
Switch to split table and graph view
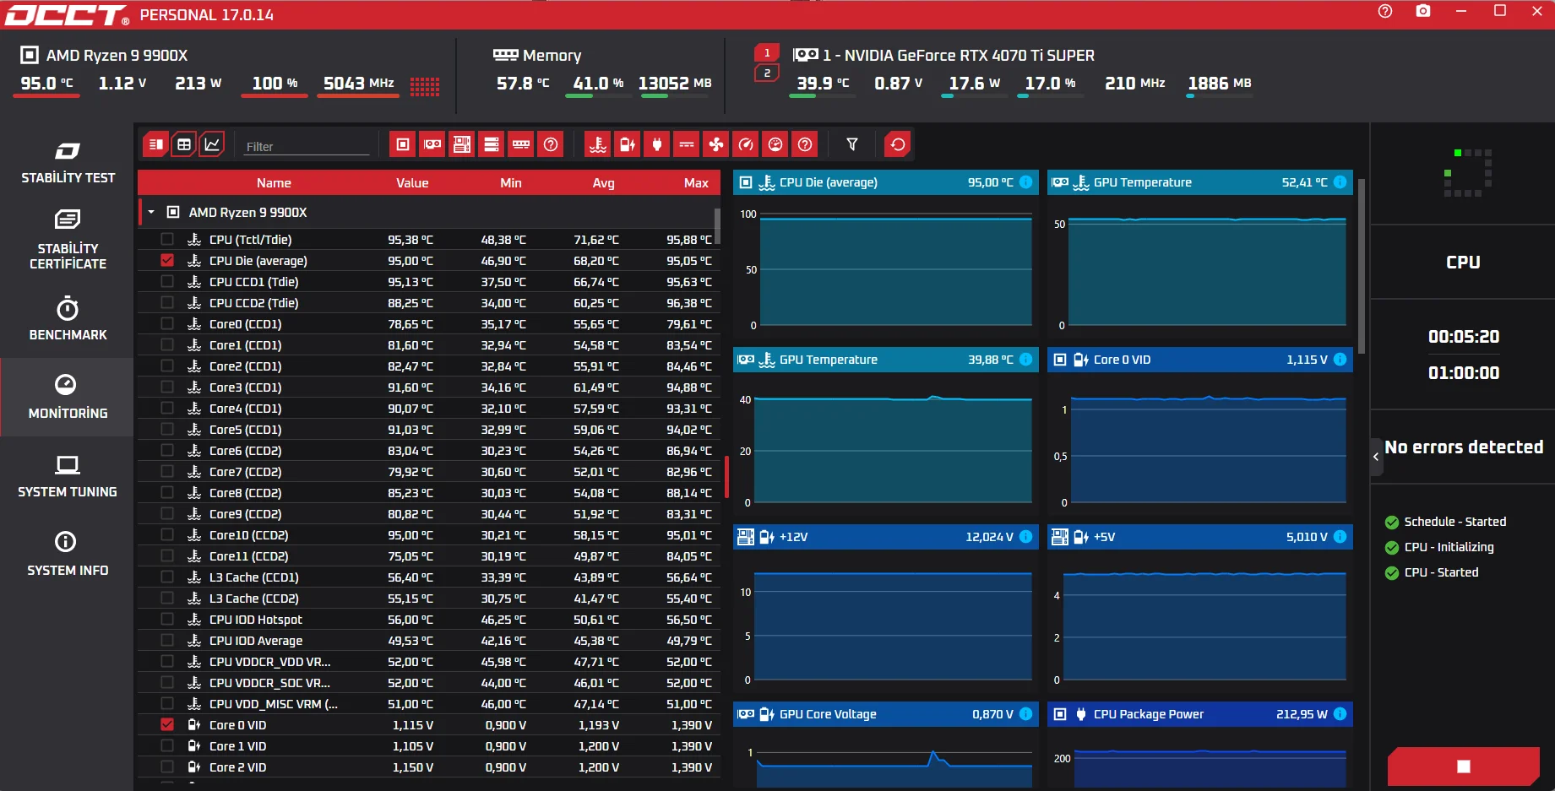155,144
